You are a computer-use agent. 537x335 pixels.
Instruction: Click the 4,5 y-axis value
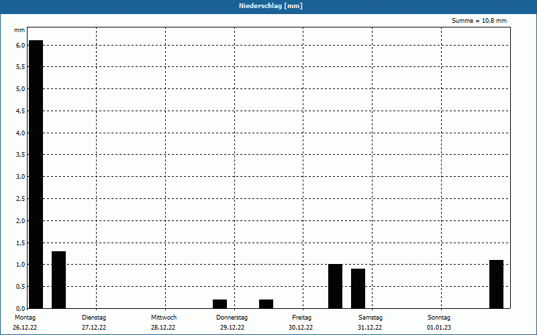tap(21, 111)
